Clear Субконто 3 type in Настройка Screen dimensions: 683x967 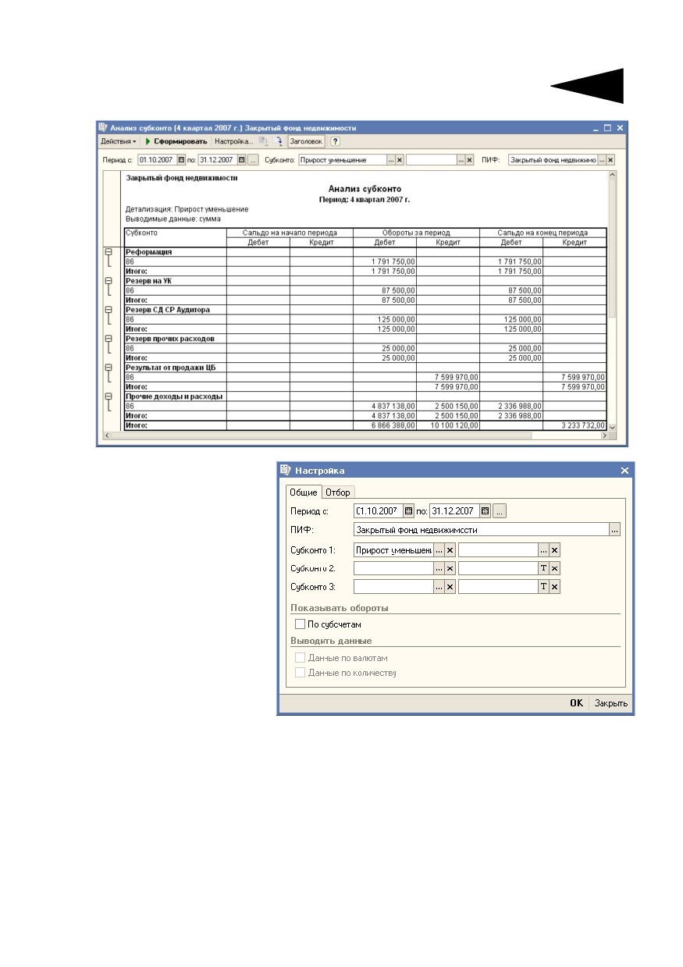click(x=450, y=587)
